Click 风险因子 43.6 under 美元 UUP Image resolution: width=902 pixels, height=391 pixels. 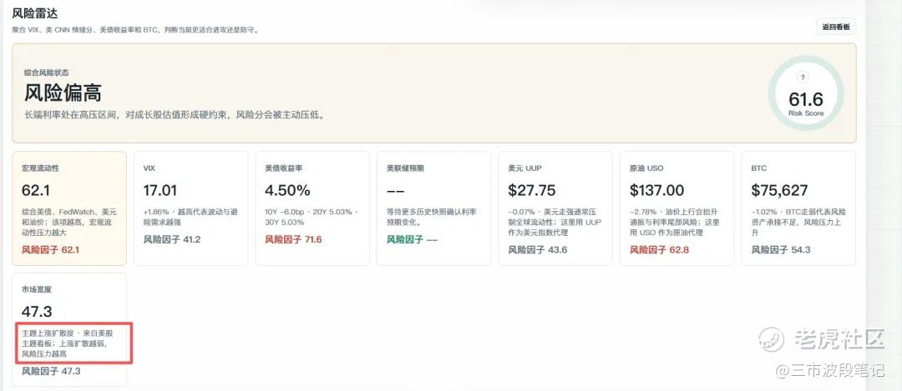pos(537,250)
